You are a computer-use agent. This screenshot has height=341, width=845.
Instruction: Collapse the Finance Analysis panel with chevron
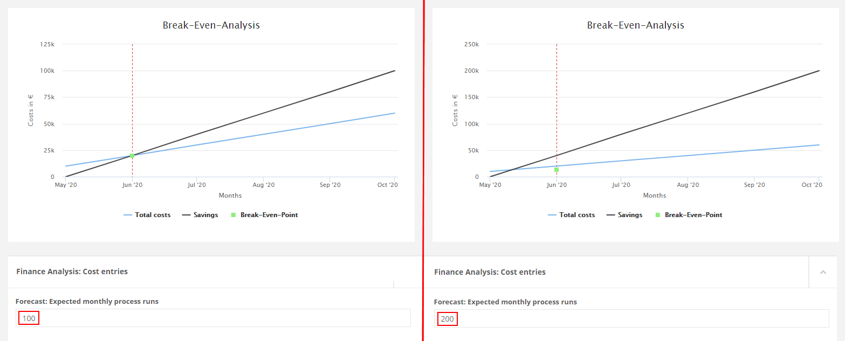(x=823, y=272)
